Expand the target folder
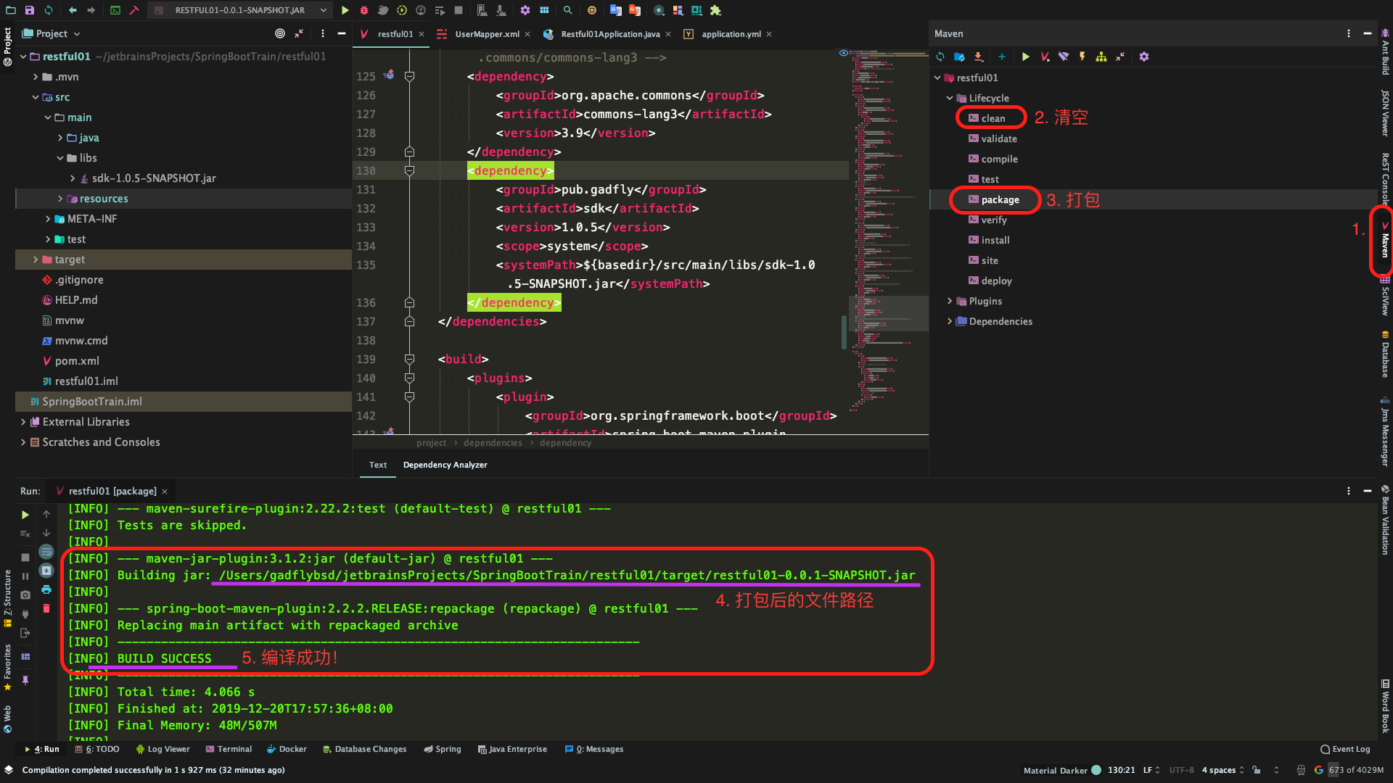1393x783 pixels. click(x=36, y=260)
